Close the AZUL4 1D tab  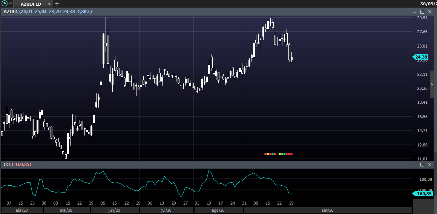click(49, 4)
